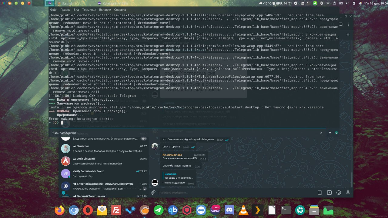
Task: Open Telegram from the dock
Action: pos(159,210)
